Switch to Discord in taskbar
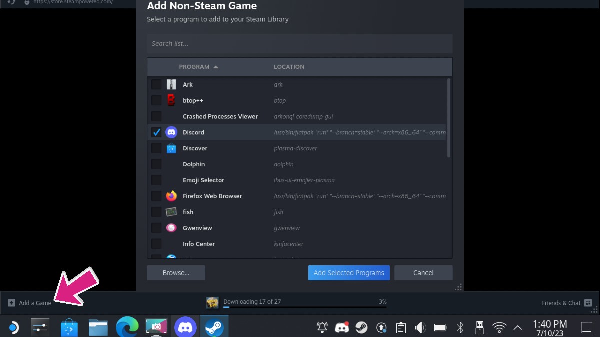Screen dimensions: 600x337 coord(185,328)
